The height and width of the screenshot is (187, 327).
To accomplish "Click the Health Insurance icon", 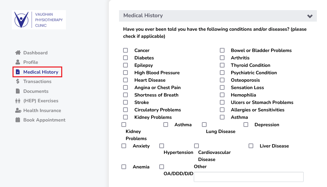I will pyautogui.click(x=18, y=110).
